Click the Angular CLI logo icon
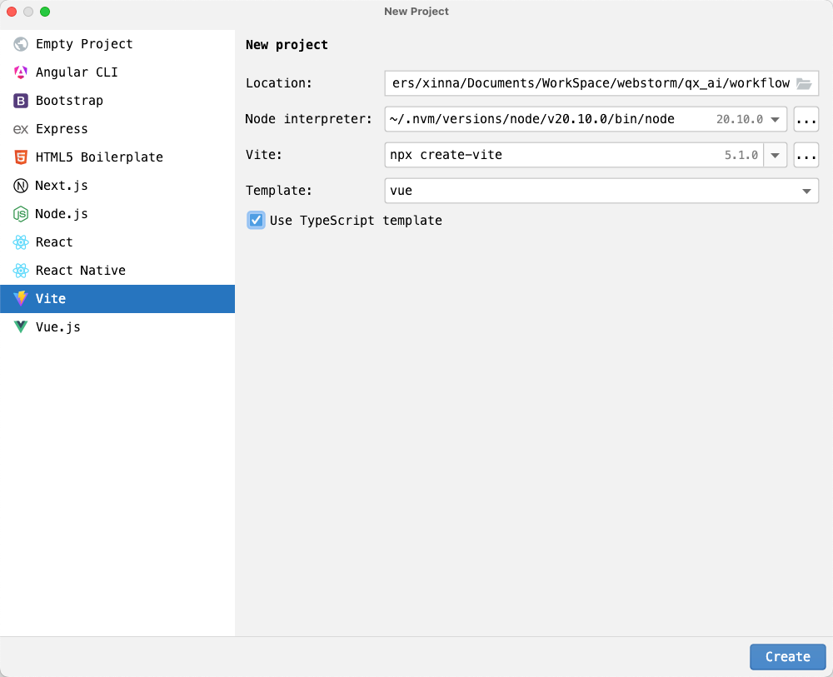 (21, 72)
